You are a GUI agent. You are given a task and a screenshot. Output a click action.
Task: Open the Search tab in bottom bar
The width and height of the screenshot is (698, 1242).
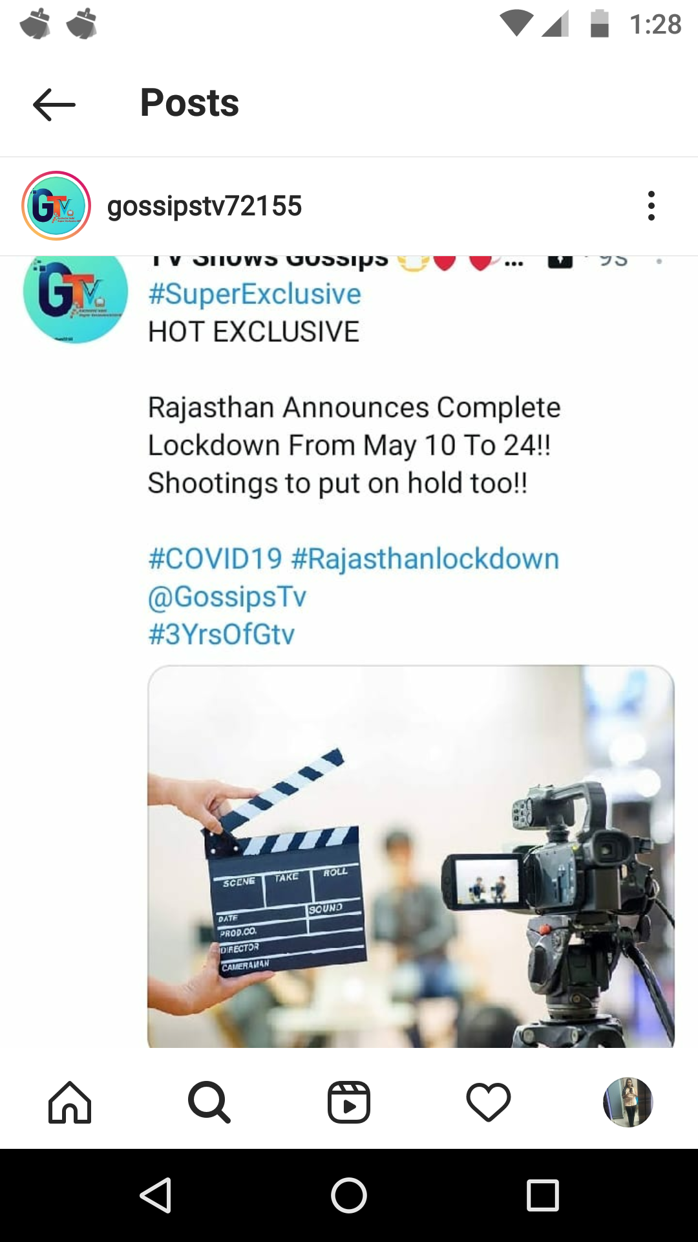(209, 1102)
